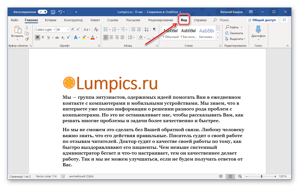
Task: Apply subscript formatting
Action: tap(63, 37)
